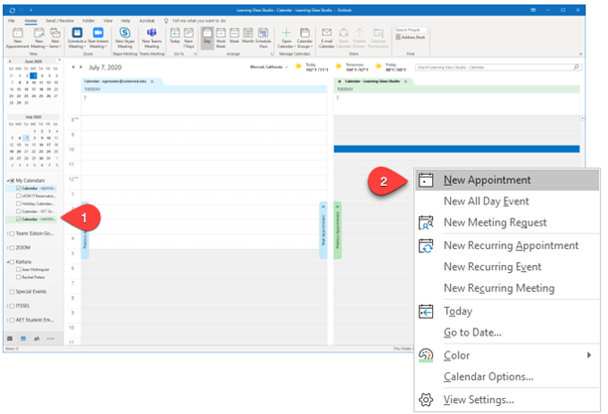
Task: Expand the Team: Edson group
Action: pyautogui.click(x=7, y=233)
